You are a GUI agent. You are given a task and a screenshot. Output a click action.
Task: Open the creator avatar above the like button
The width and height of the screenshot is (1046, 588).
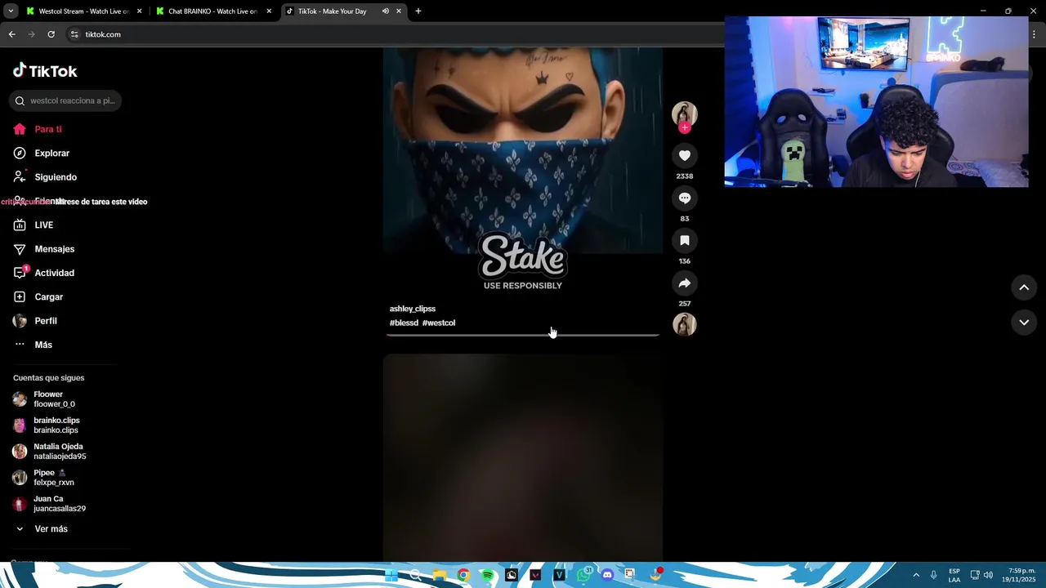[x=685, y=114]
